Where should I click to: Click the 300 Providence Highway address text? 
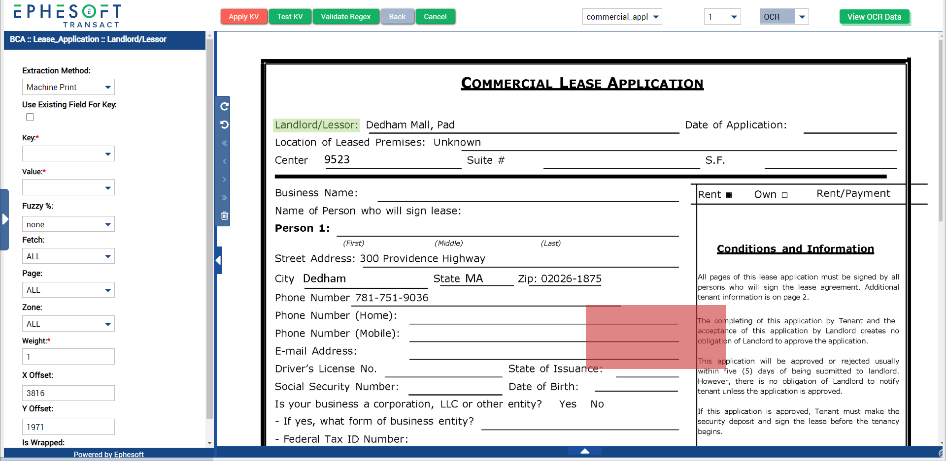pos(422,259)
